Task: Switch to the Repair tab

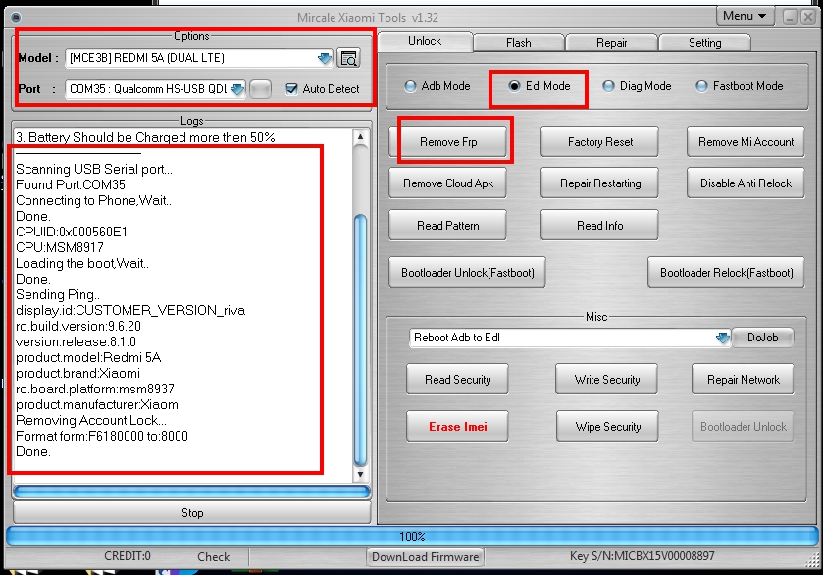Action: (611, 43)
